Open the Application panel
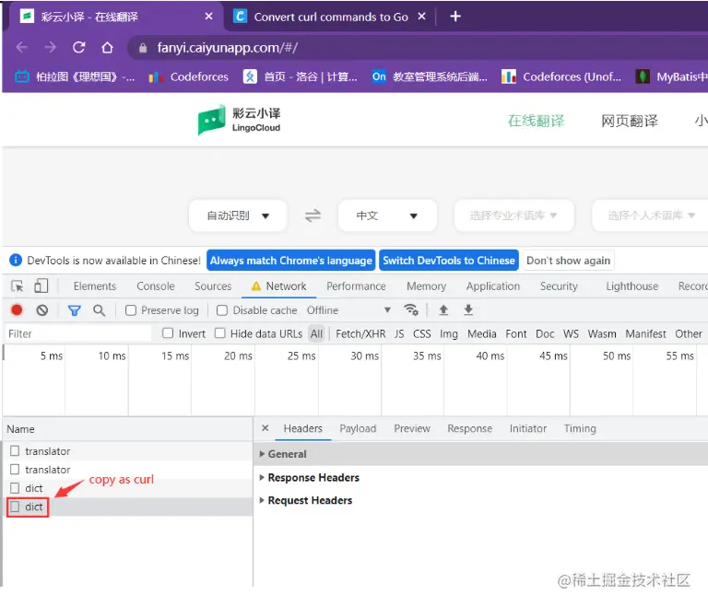The height and width of the screenshot is (606, 708). [492, 286]
